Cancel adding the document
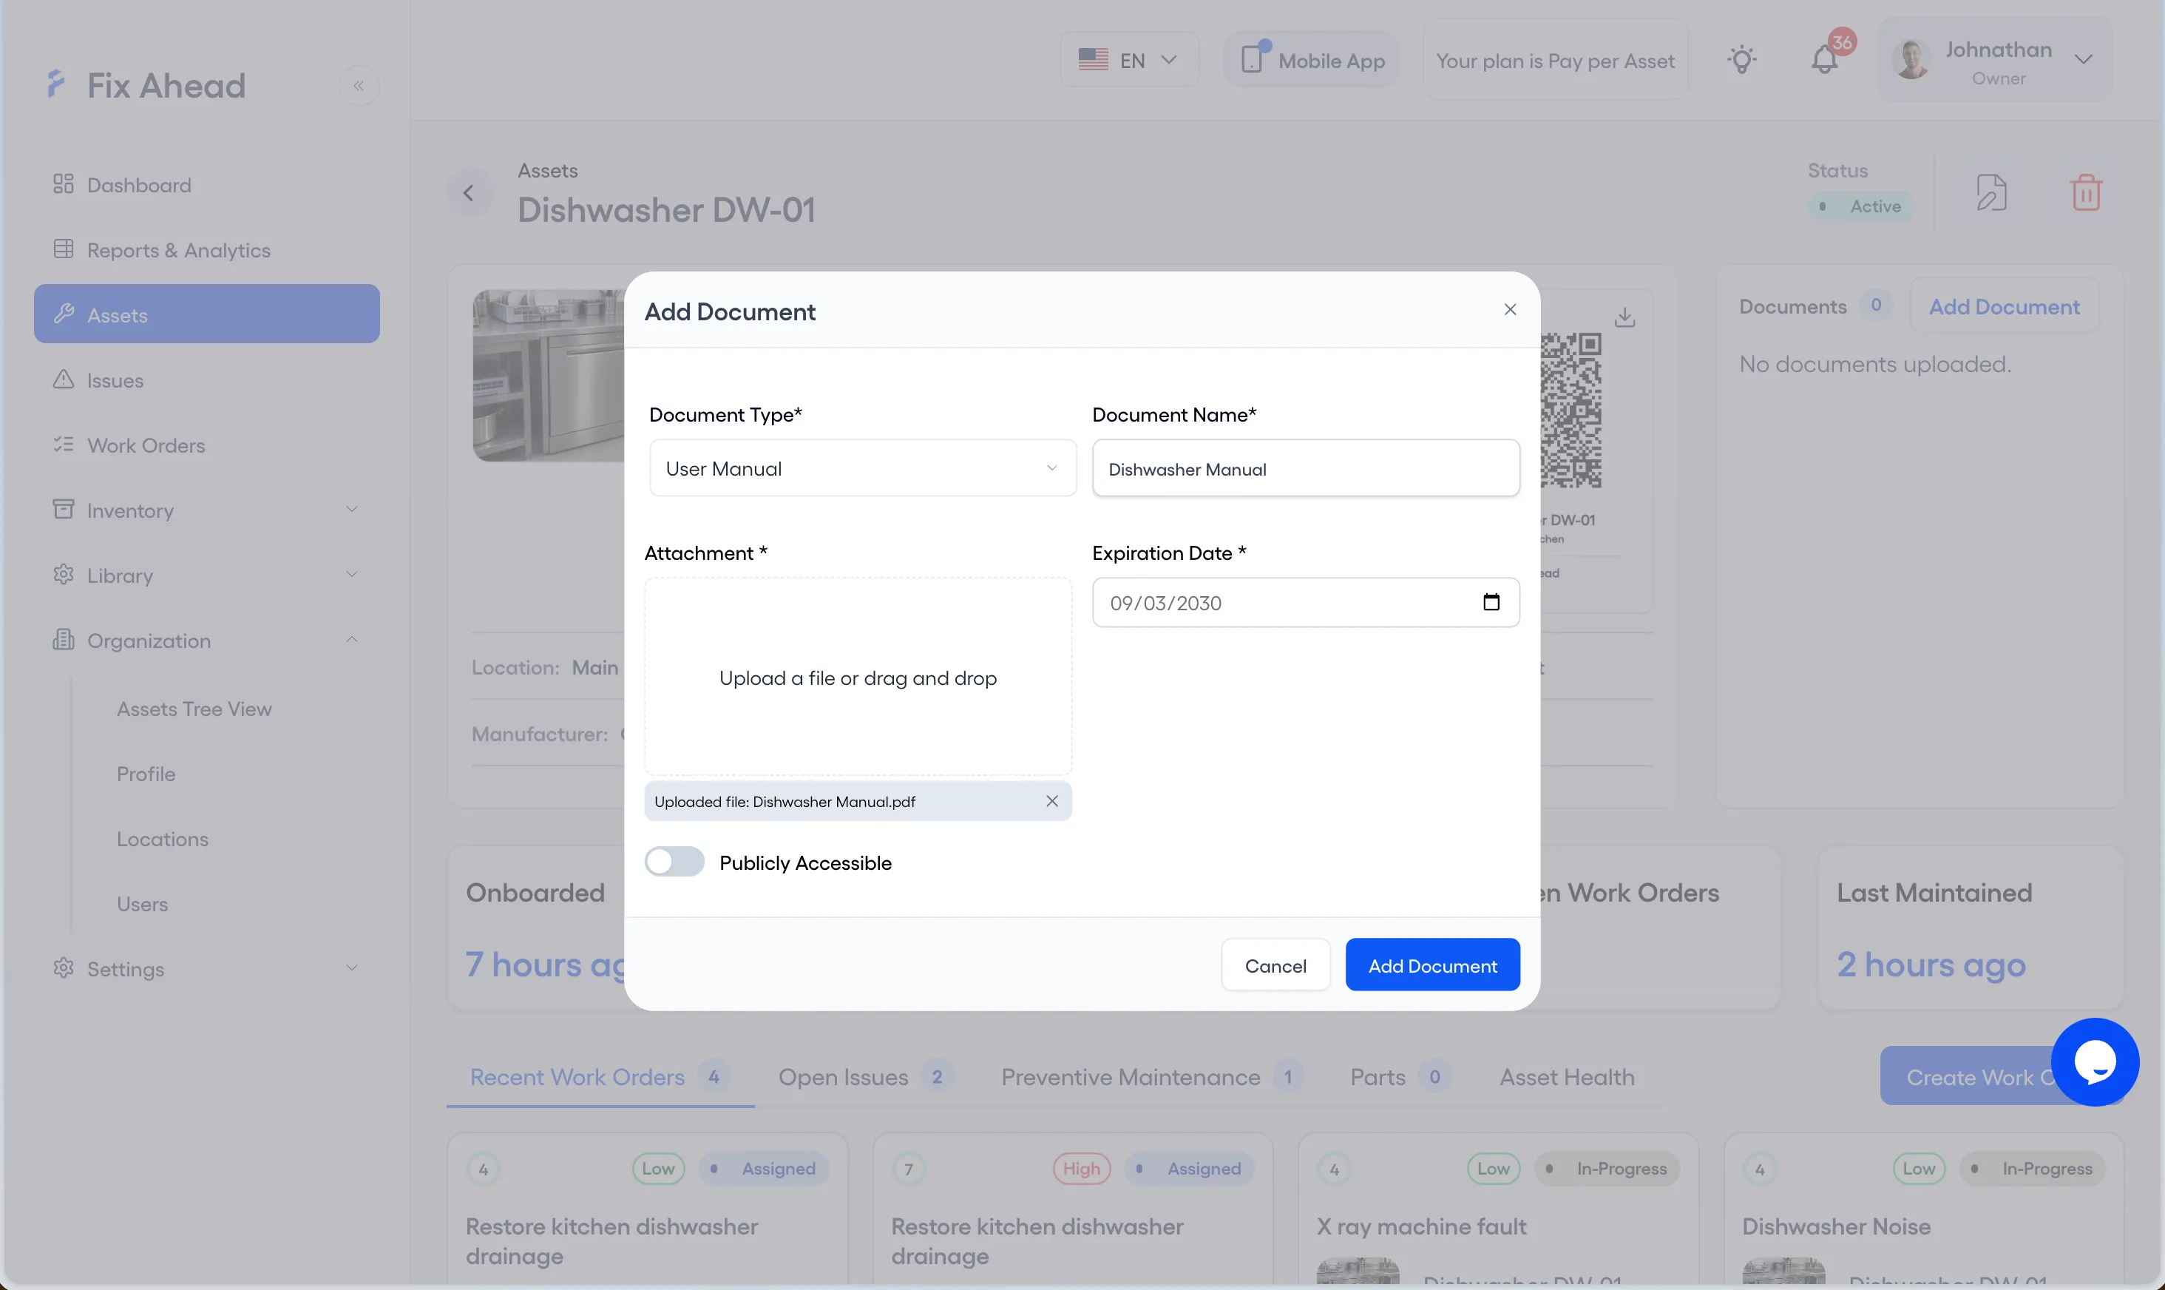 click(x=1275, y=965)
